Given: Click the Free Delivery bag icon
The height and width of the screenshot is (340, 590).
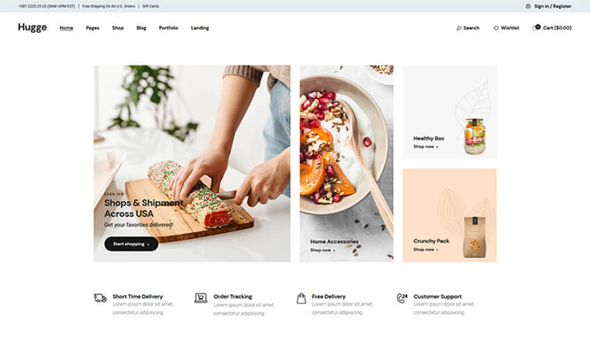Looking at the screenshot, I should (x=301, y=298).
